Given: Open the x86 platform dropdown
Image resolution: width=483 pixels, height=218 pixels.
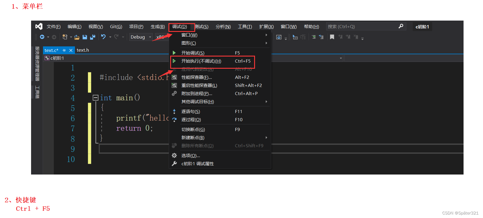Looking at the screenshot, I should [x=161, y=37].
